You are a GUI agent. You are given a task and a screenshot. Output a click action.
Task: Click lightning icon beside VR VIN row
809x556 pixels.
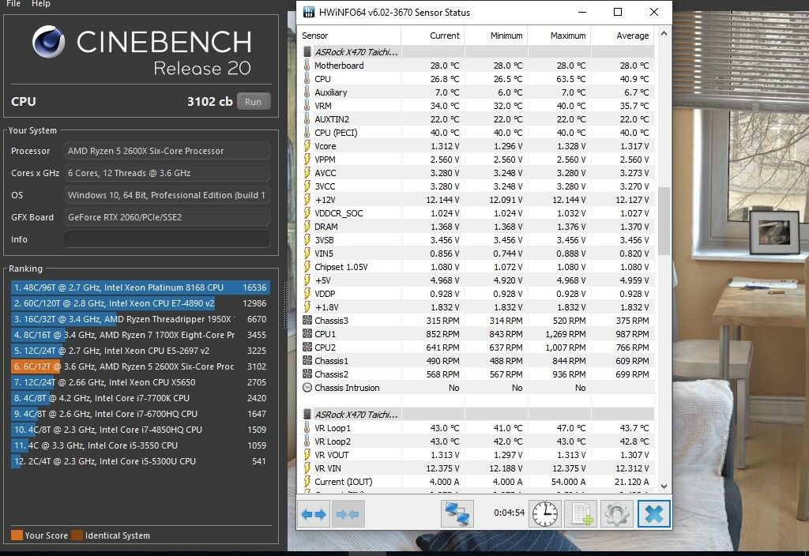pos(307,468)
